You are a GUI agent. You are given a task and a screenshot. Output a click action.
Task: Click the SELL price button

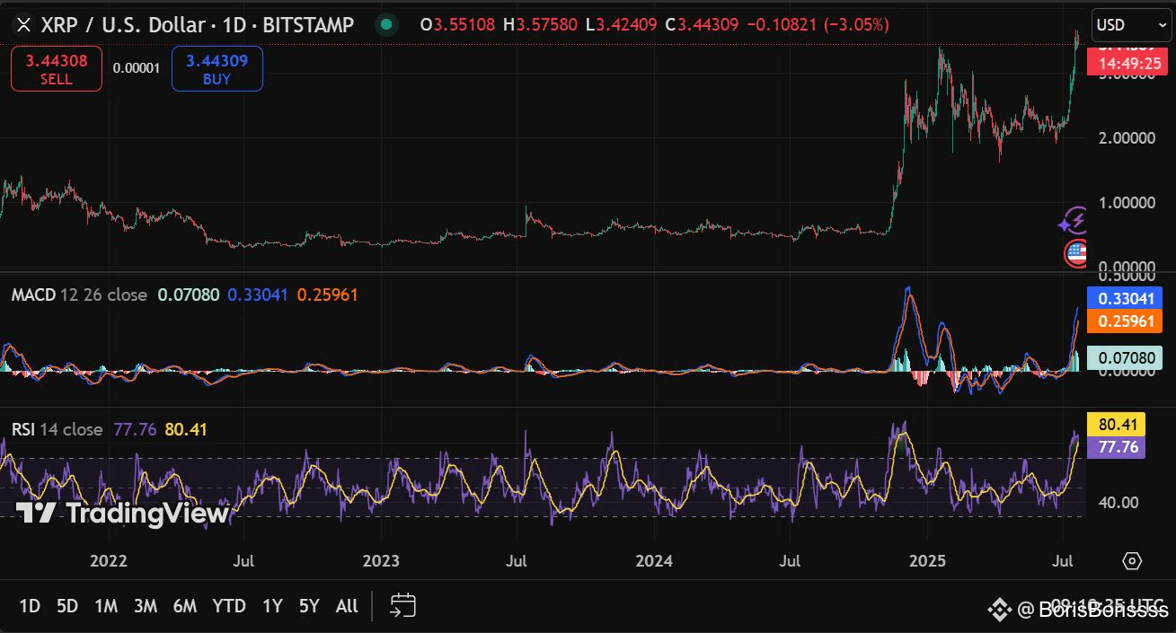coord(57,69)
